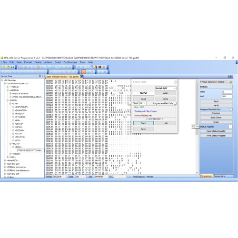Click the Paste clipboard toolbar icon
This screenshot has width=238, height=238.
click(x=38, y=67)
